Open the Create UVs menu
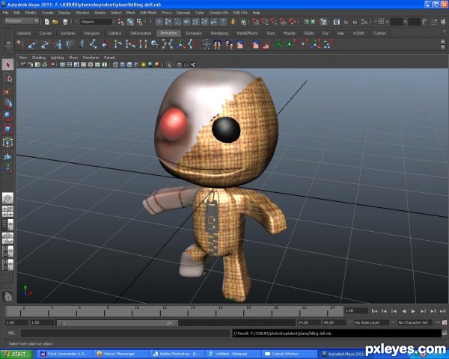Image resolution: width=449 pixels, height=359 pixels. 219,13
